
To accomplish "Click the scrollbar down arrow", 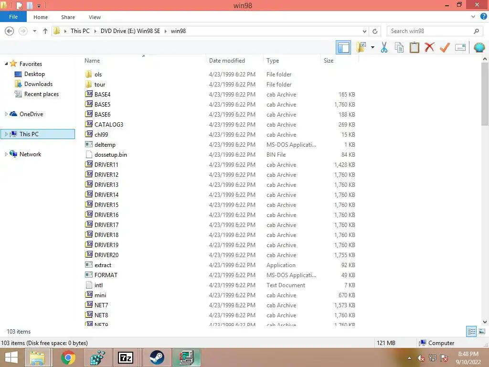I will point(485,322).
